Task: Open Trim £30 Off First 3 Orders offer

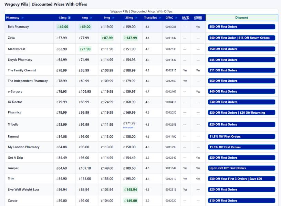Action: point(242,179)
